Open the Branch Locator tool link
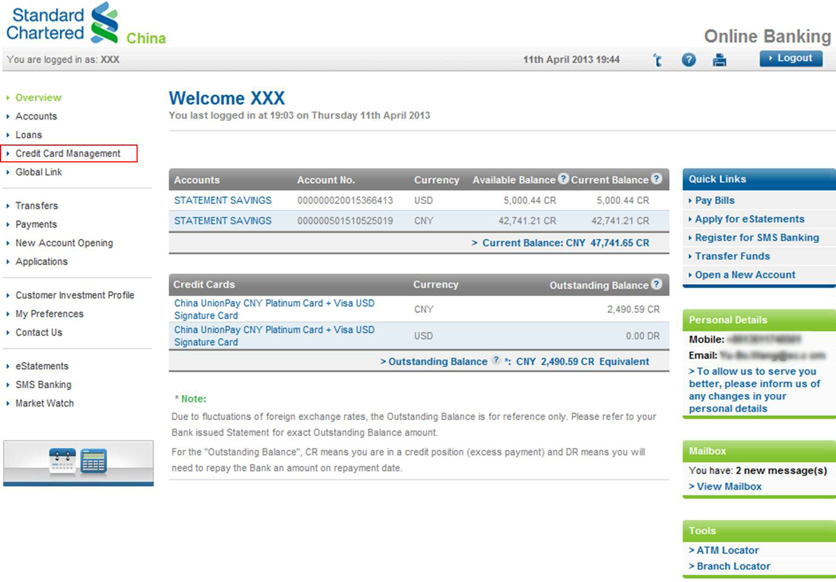Image resolution: width=836 pixels, height=582 pixels. click(x=729, y=566)
